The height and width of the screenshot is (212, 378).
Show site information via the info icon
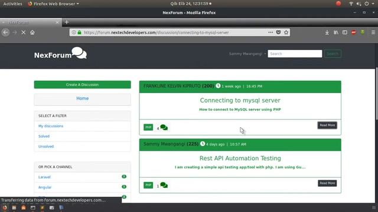coord(74,32)
